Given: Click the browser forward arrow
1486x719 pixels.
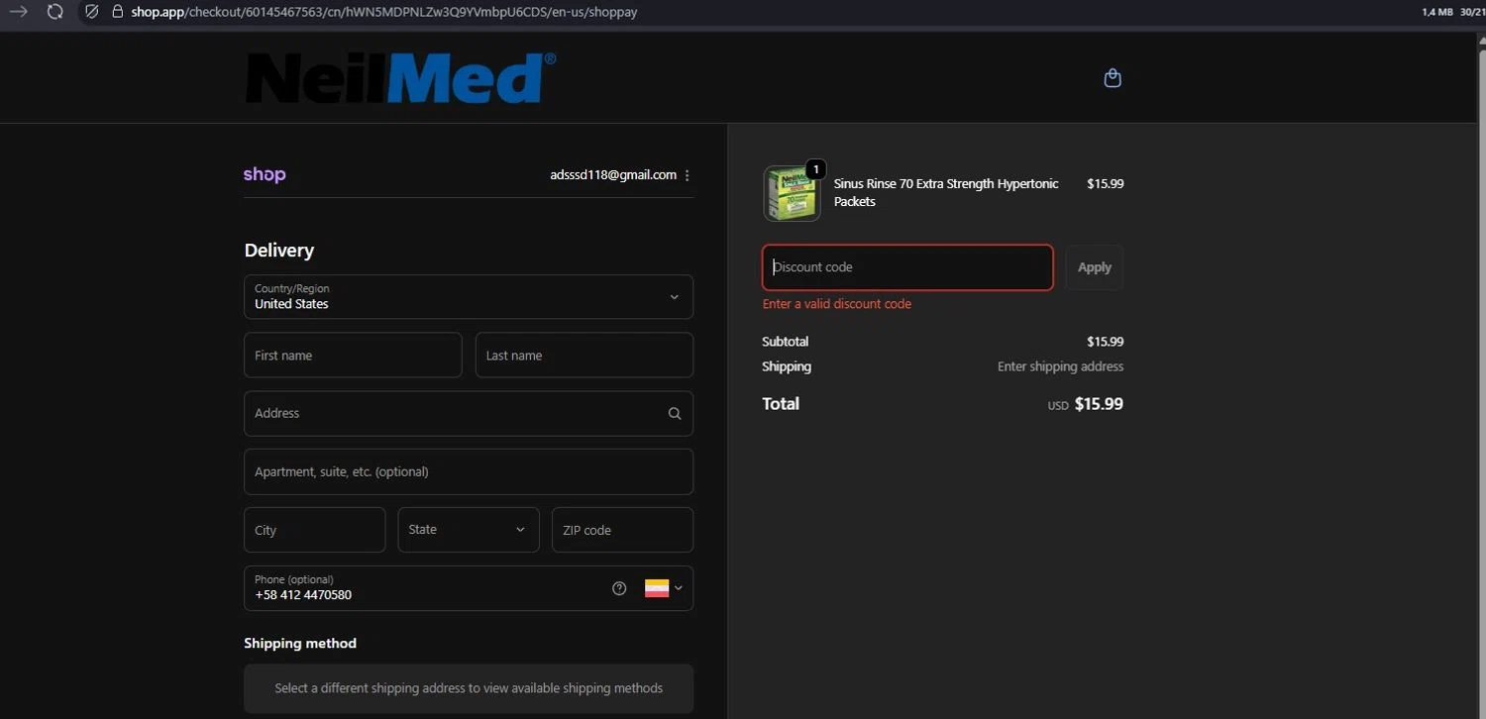Looking at the screenshot, I should coord(18,12).
